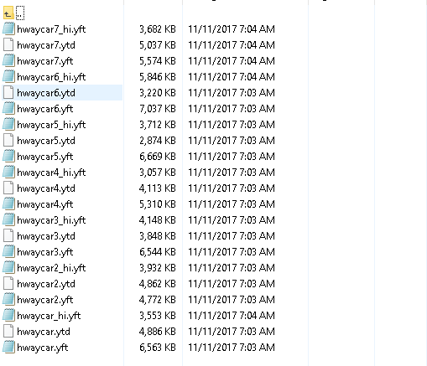The height and width of the screenshot is (366, 427).
Task: Click the hwaycar5.ytd file icon
Action: [x=8, y=140]
